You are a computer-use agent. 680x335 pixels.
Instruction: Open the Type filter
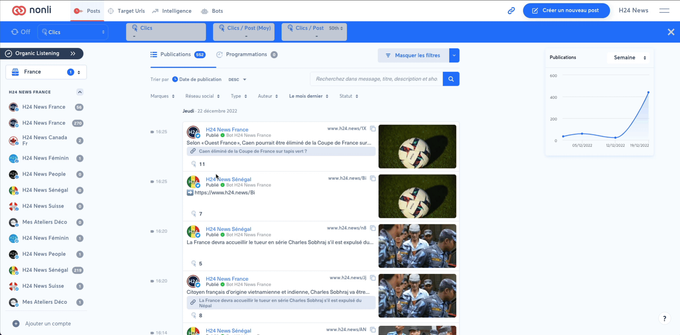pos(239,96)
